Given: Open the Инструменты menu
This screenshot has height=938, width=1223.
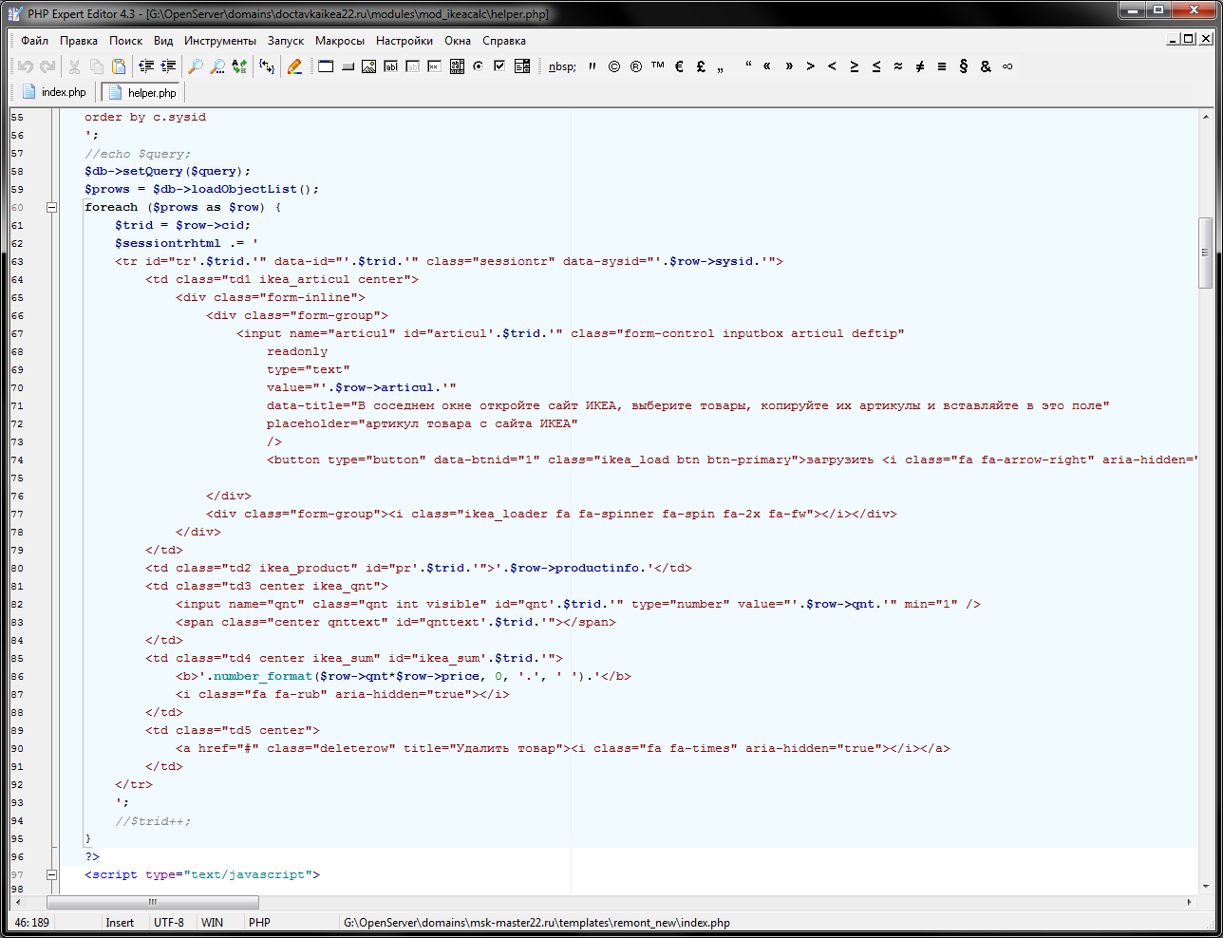Looking at the screenshot, I should click(x=219, y=41).
